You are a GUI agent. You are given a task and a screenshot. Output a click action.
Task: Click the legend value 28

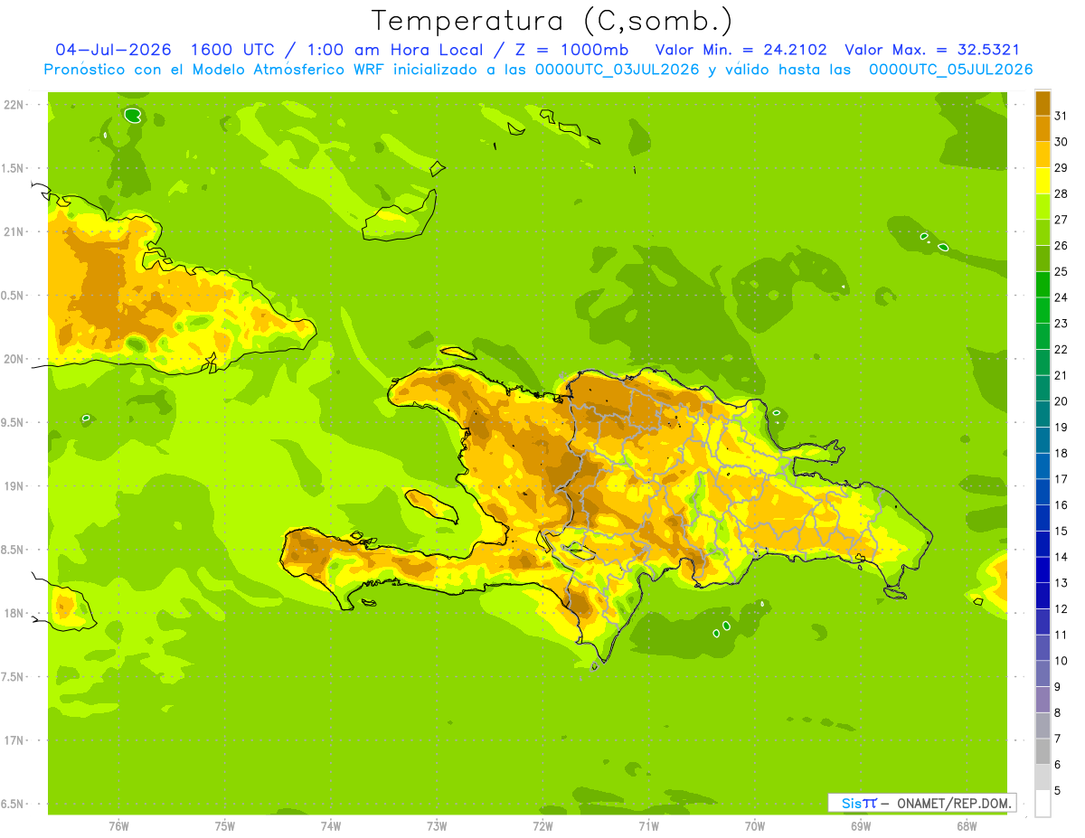tap(1061, 193)
